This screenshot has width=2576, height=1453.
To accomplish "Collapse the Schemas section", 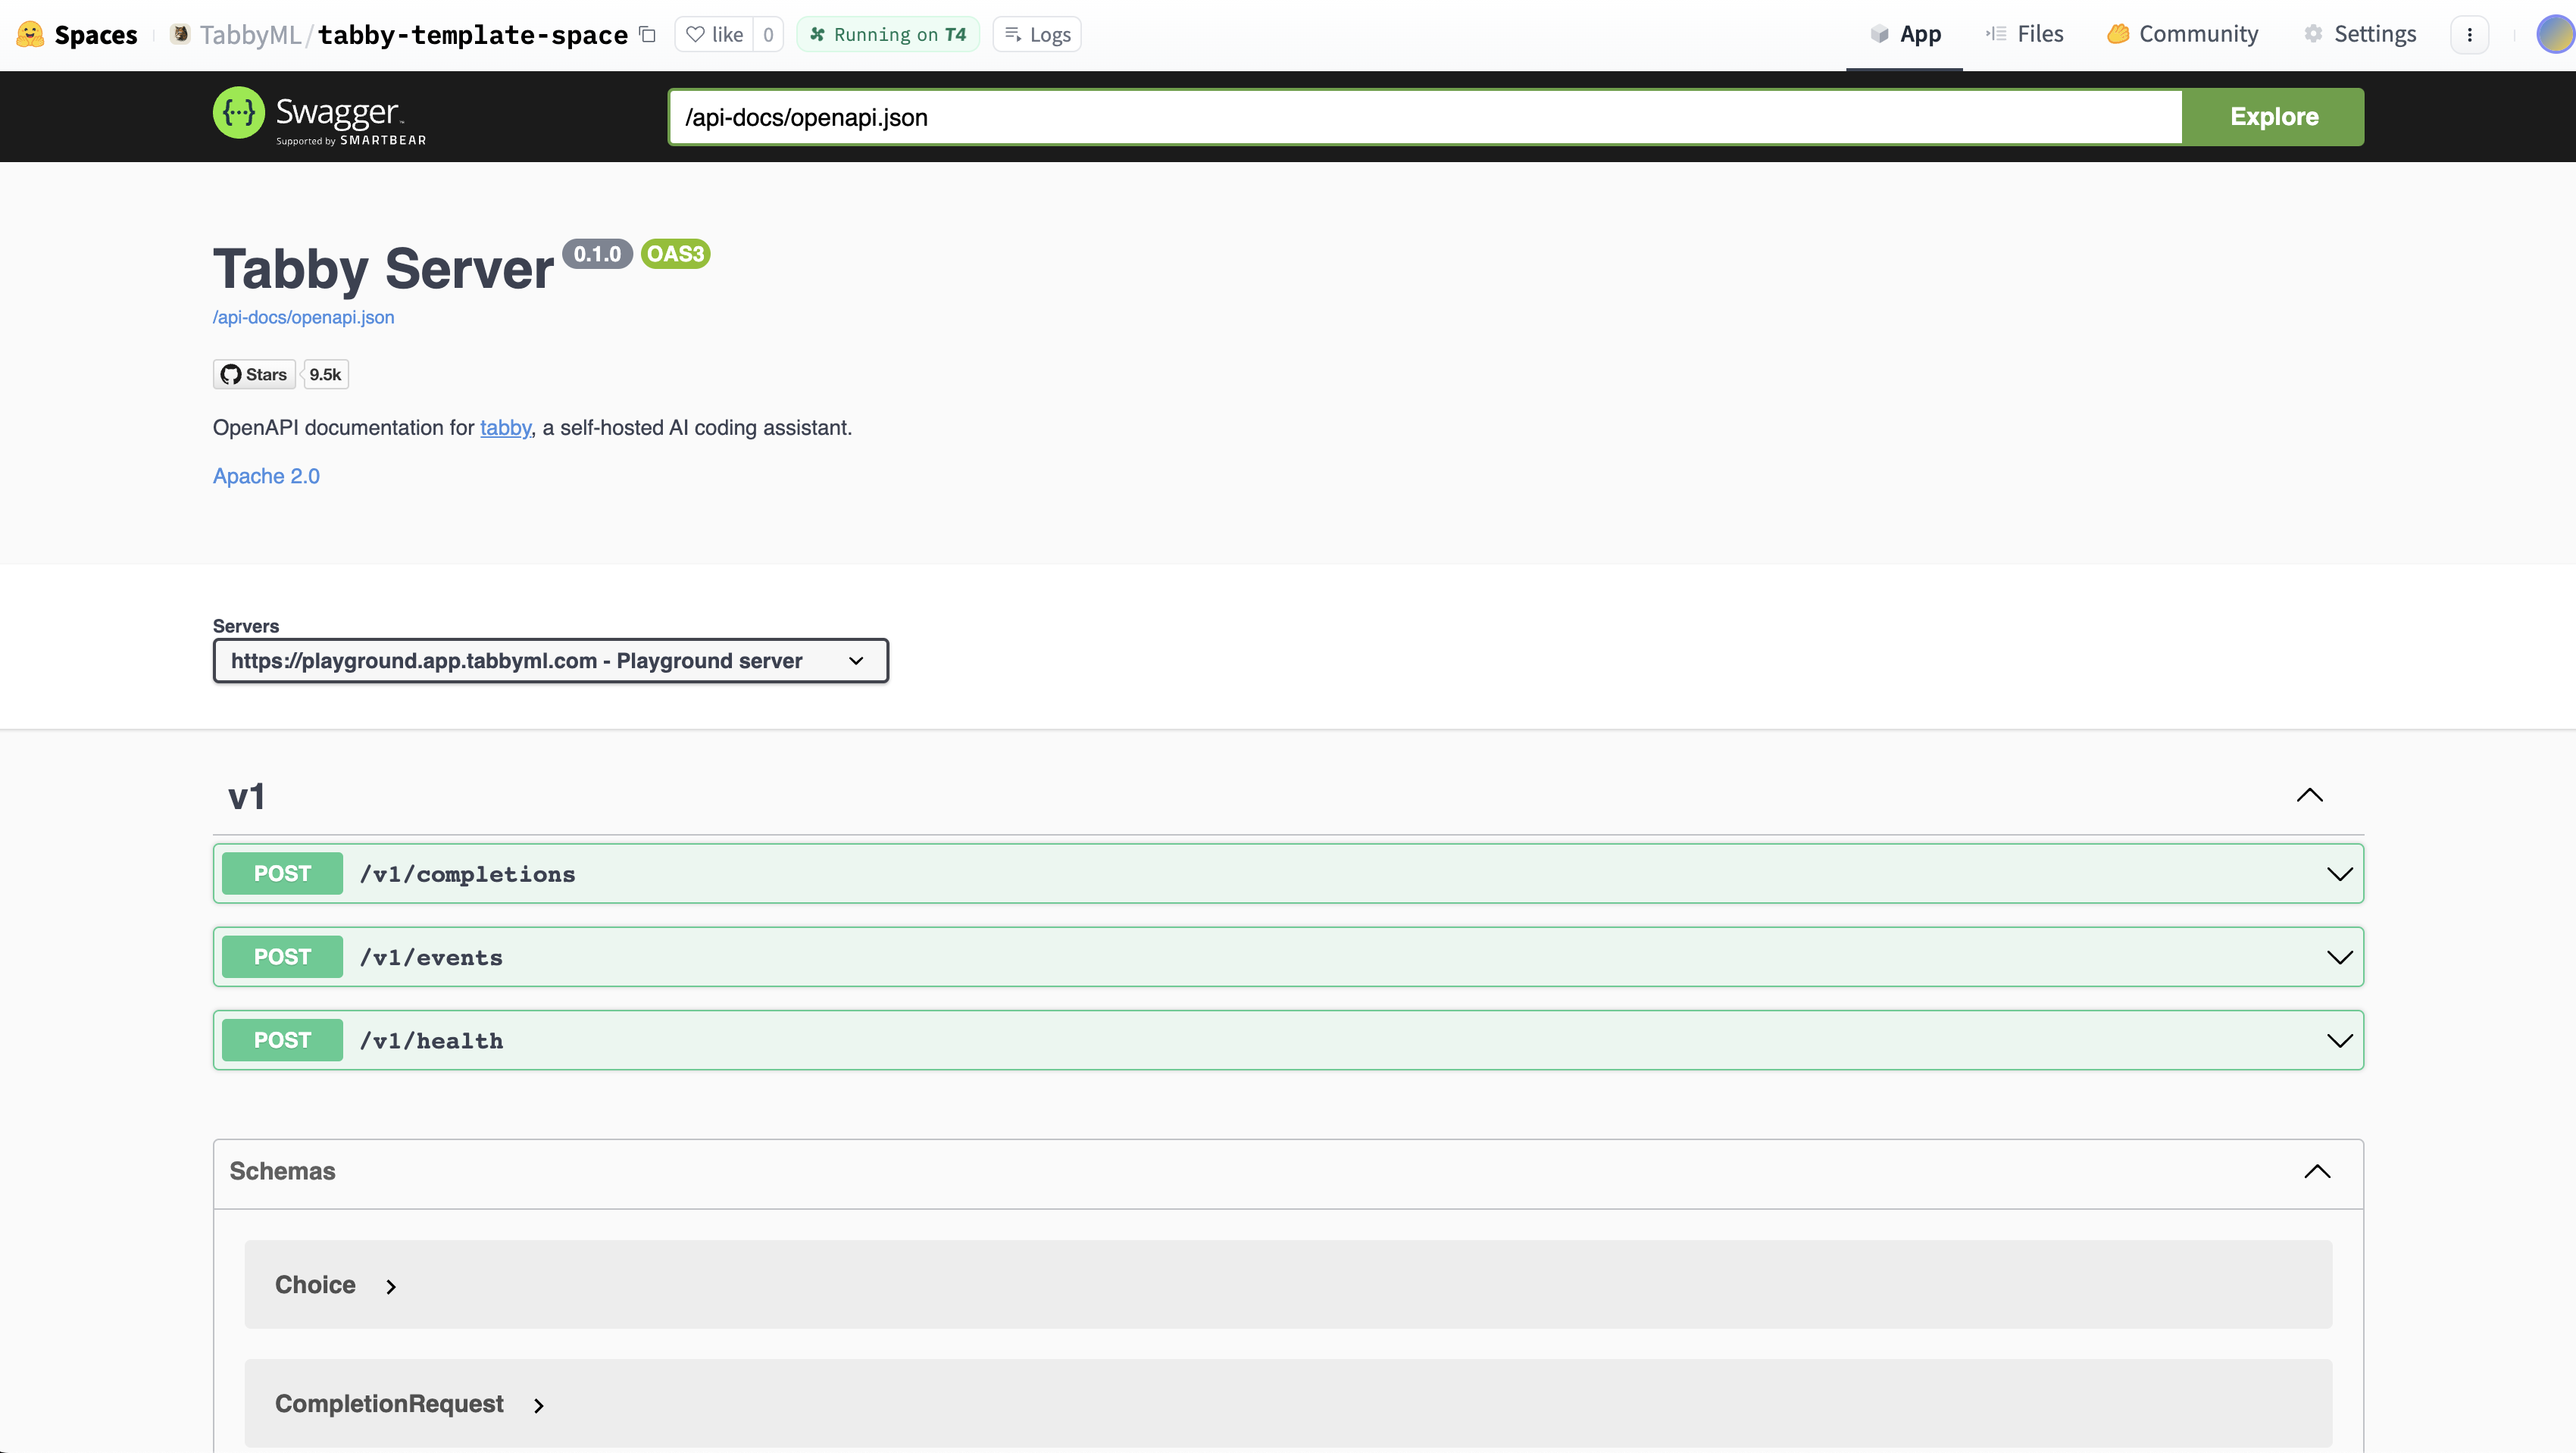I will coord(2318,1171).
